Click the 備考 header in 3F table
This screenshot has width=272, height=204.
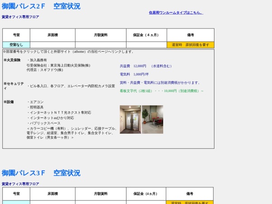click(x=189, y=194)
